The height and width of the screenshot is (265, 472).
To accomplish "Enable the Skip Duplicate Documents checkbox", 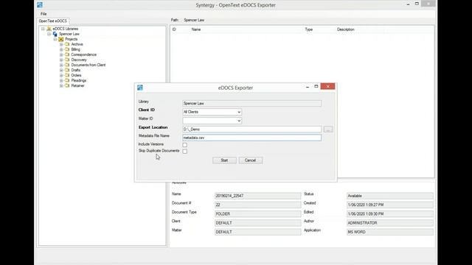I will pyautogui.click(x=185, y=152).
